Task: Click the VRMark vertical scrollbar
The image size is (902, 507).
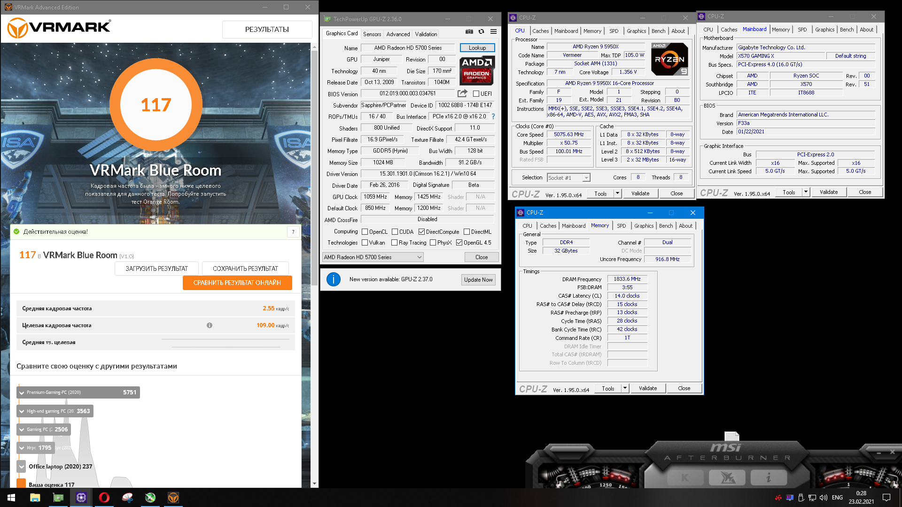Action: click(314, 168)
